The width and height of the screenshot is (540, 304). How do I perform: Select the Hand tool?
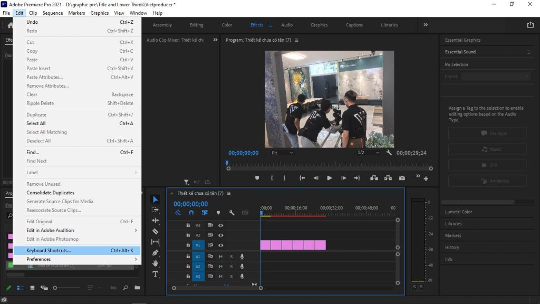(156, 262)
